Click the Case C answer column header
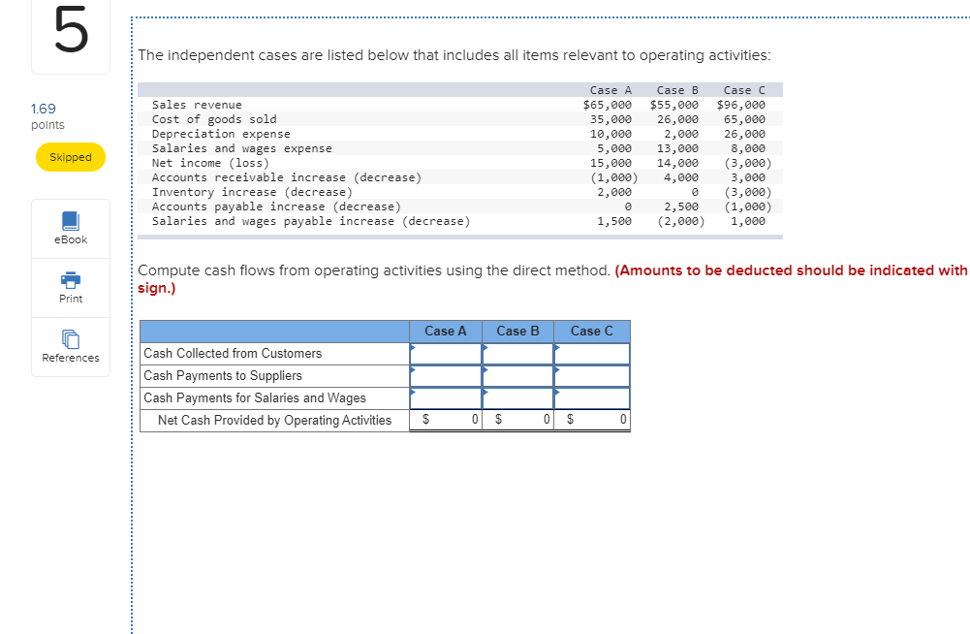Screen dimensions: 970x634 point(592,332)
